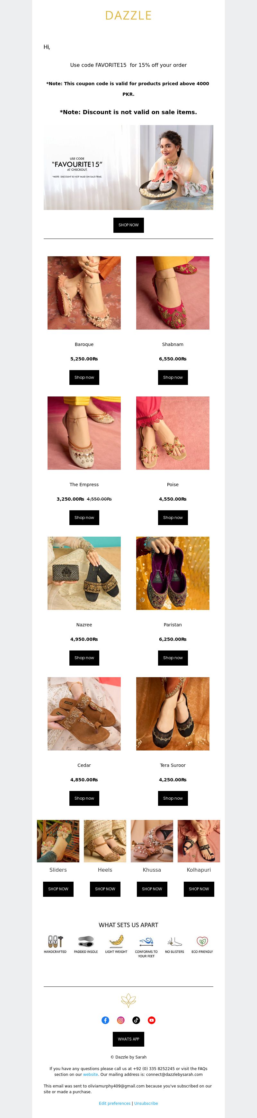
Task: Shop now for Baroque shoes
Action: point(84,377)
